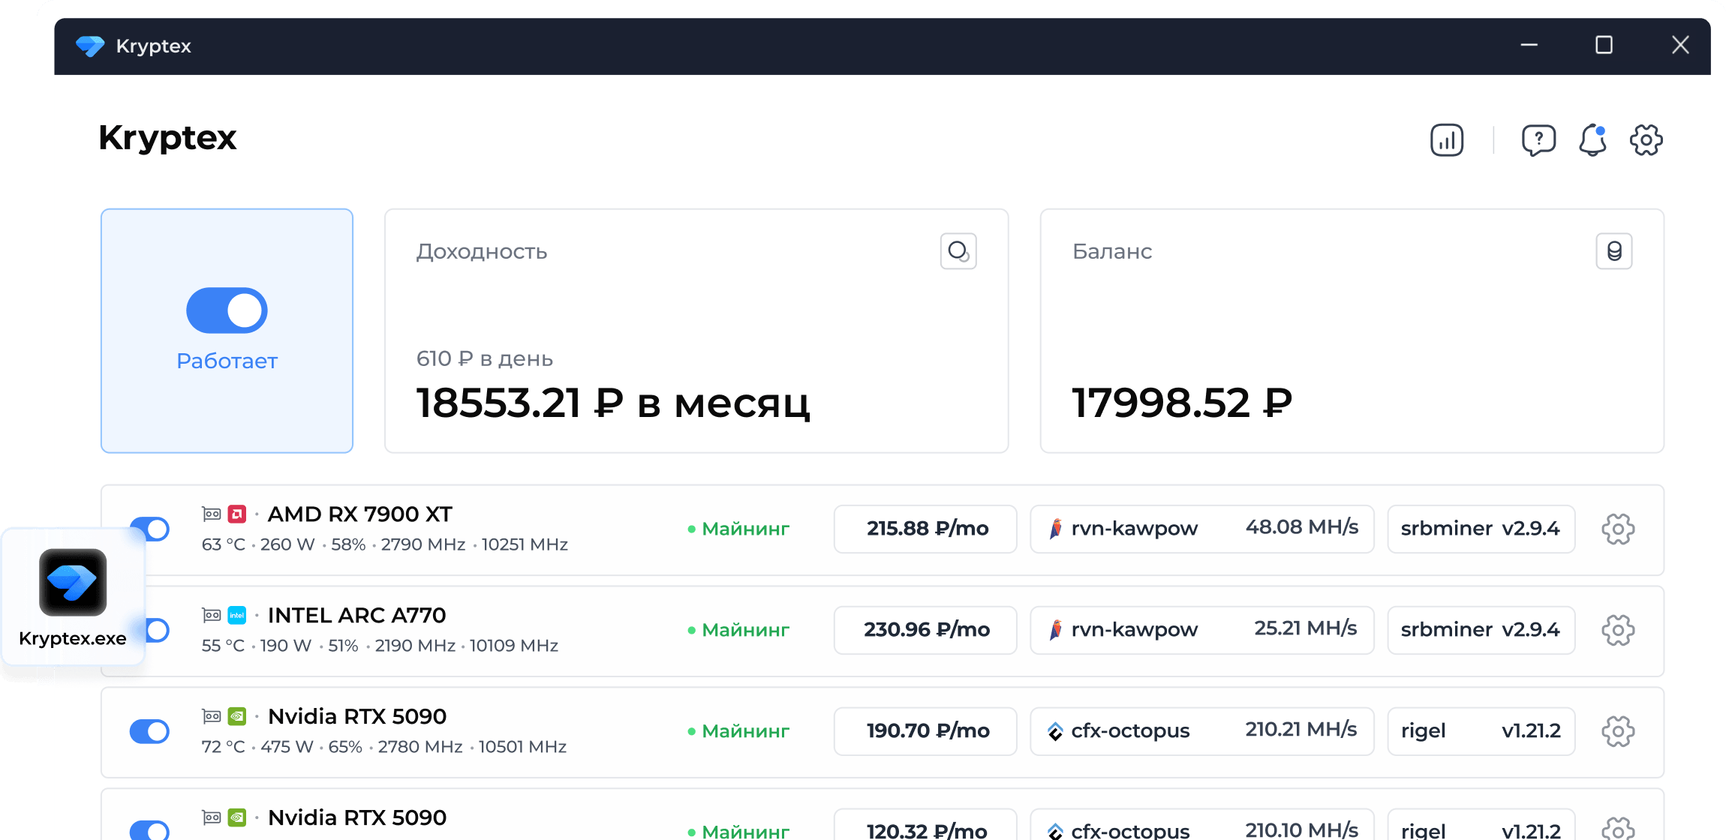Click the Intel badge next to INTEL ARC A770
This screenshot has width=1726, height=840.
pyautogui.click(x=237, y=615)
